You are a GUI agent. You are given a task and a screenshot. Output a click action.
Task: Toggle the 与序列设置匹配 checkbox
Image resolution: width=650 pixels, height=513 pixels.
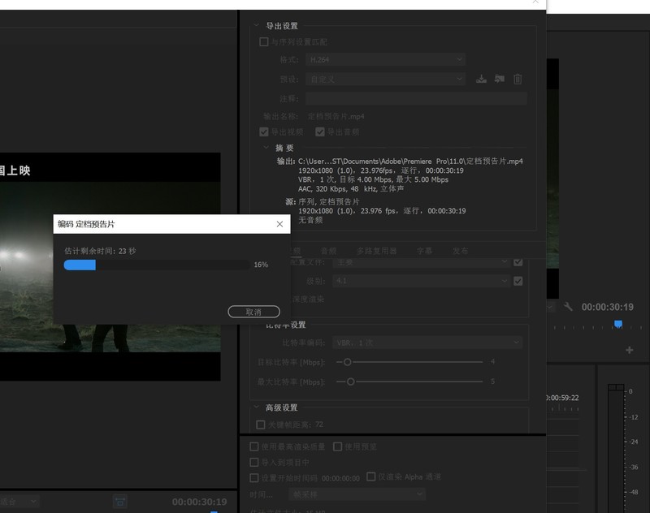(x=263, y=42)
